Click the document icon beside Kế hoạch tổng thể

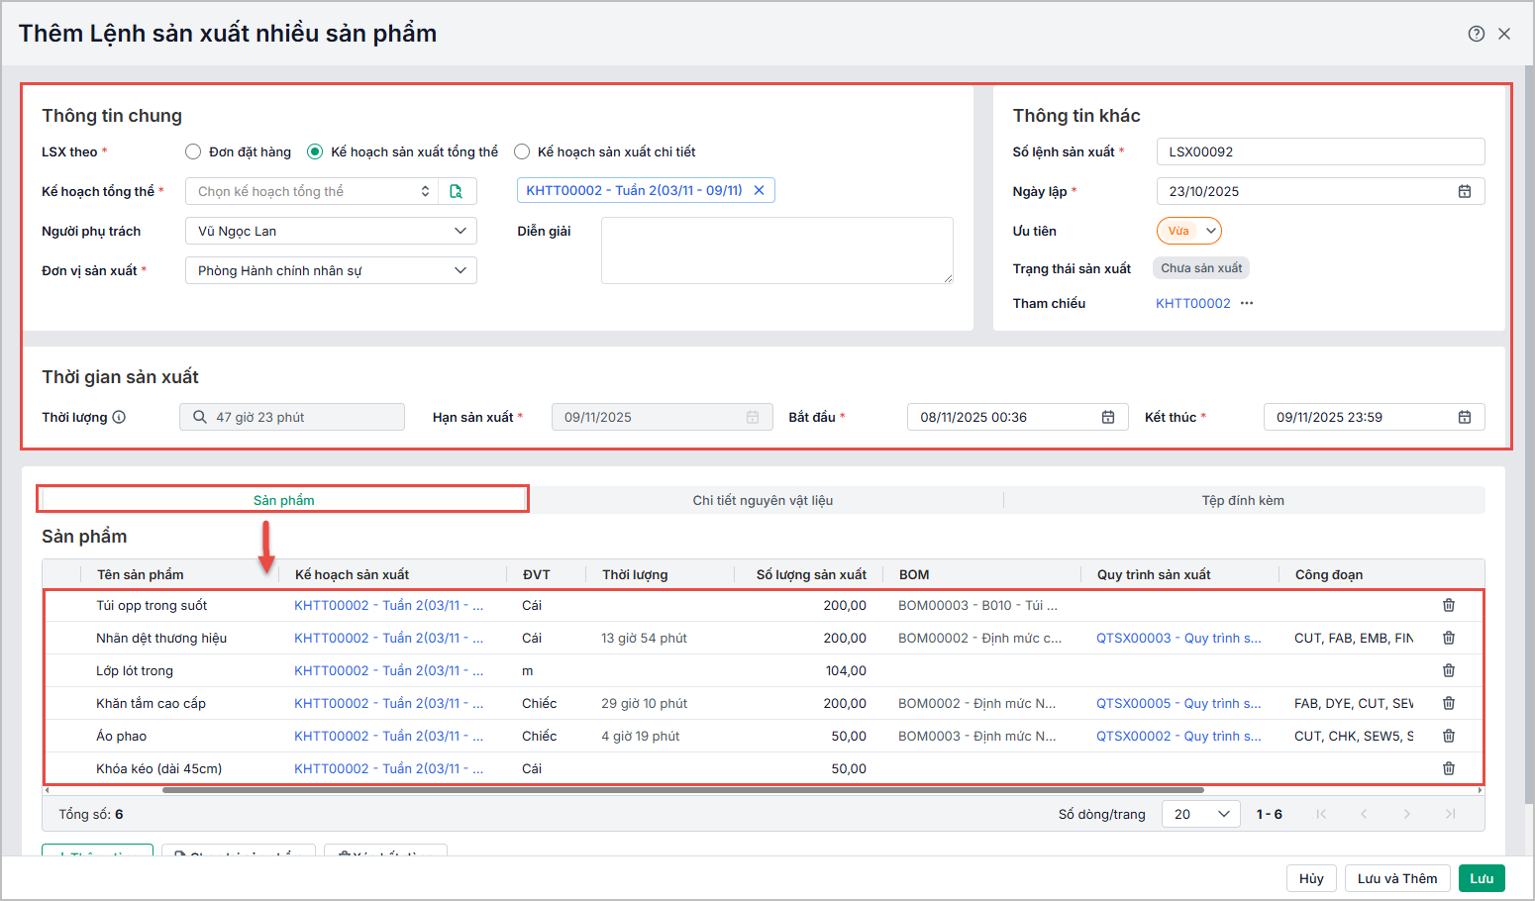pyautogui.click(x=457, y=191)
